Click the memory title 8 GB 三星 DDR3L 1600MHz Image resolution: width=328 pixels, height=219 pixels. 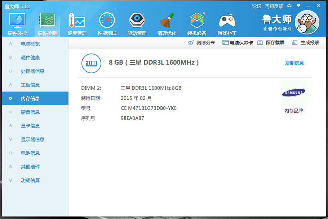(154, 62)
